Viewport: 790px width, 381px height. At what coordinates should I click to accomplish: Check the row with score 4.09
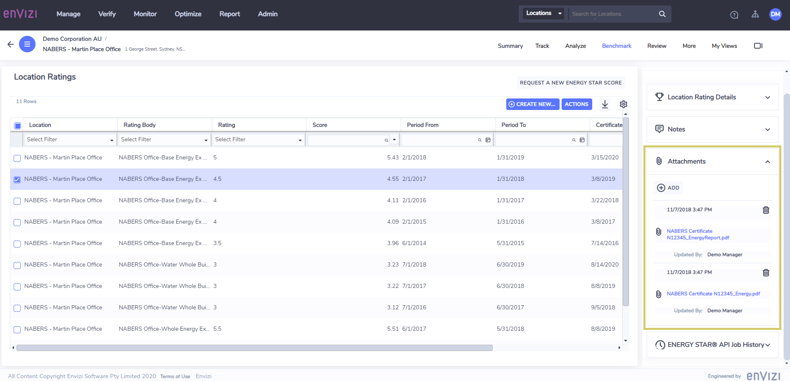tap(17, 222)
